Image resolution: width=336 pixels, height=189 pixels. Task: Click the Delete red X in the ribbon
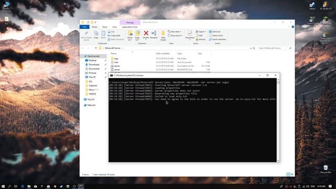coord(146,33)
